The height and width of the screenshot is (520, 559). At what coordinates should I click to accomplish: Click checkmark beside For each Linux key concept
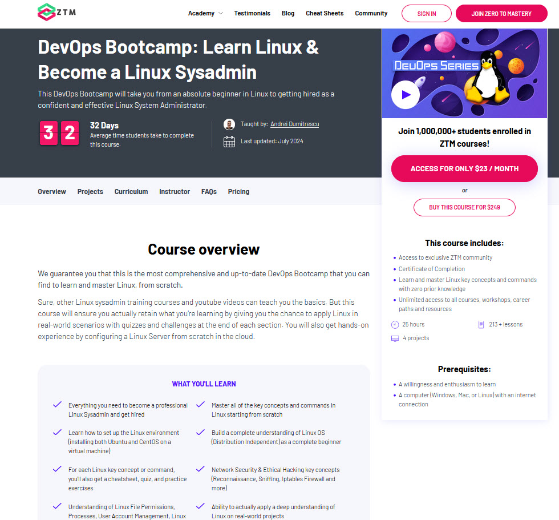click(x=57, y=469)
